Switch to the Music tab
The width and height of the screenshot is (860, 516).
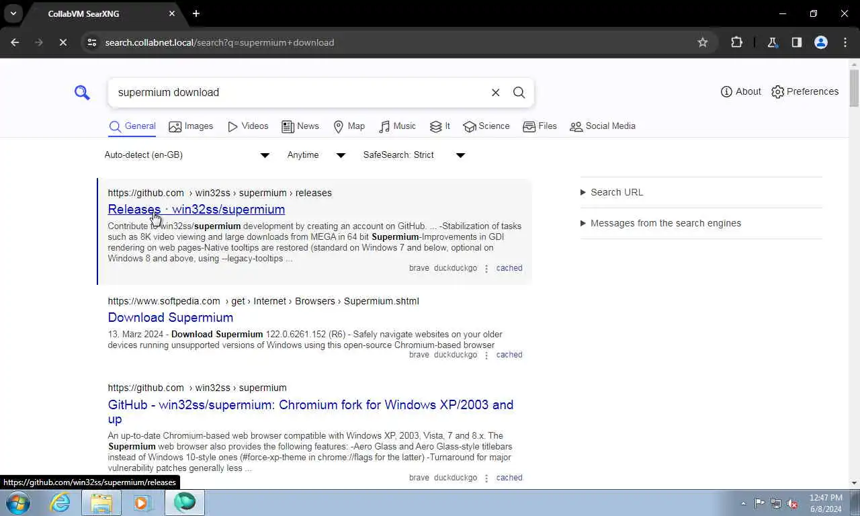click(x=397, y=126)
